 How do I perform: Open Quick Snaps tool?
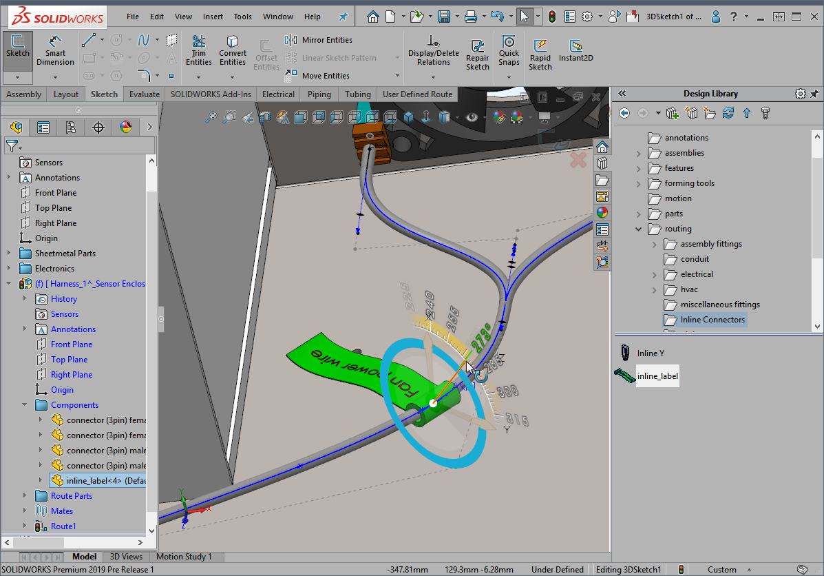point(509,50)
